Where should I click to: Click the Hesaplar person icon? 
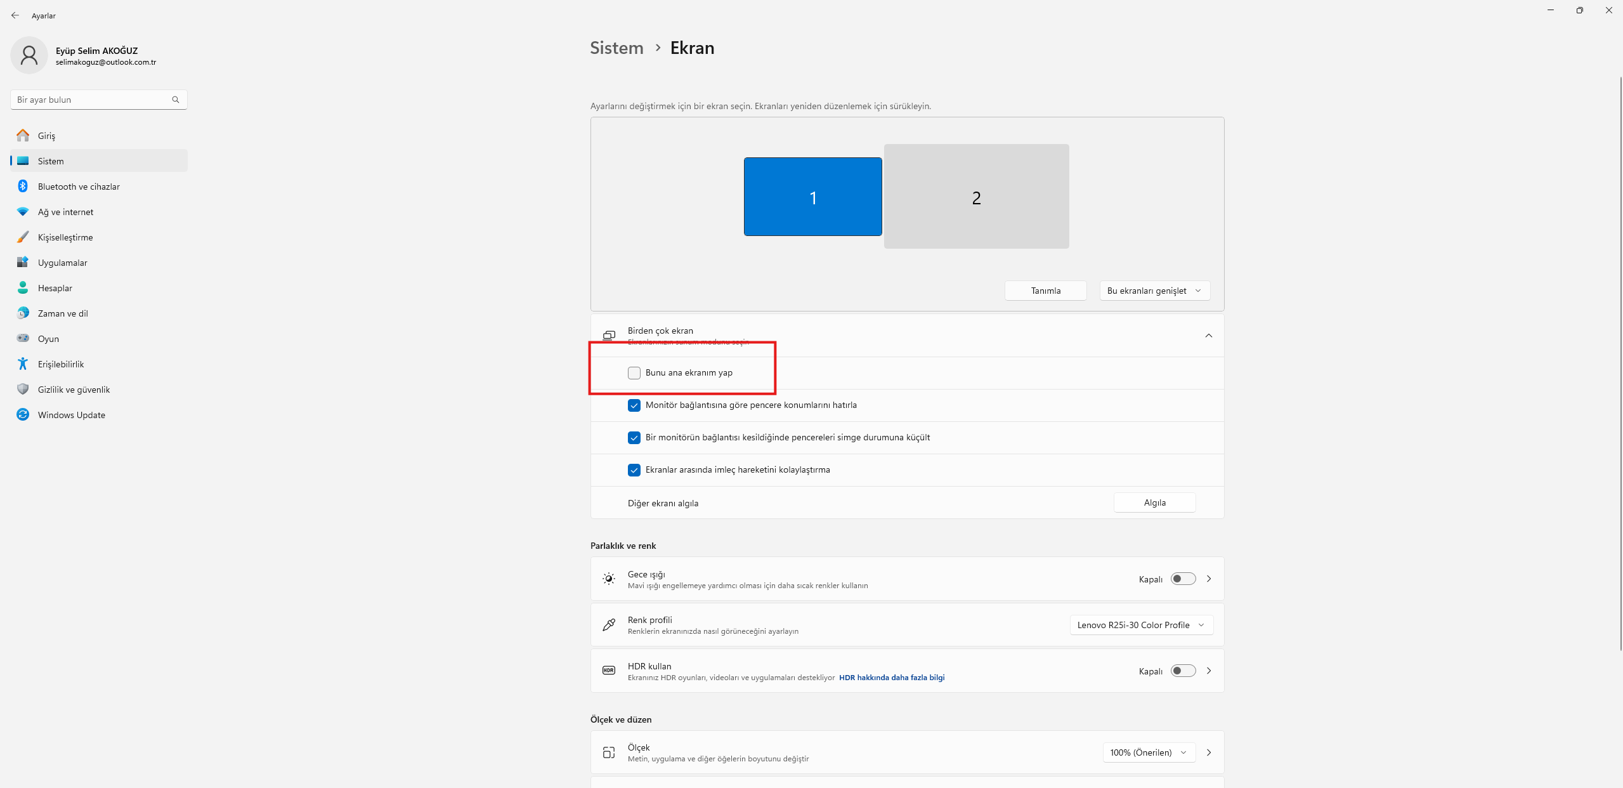point(23,288)
